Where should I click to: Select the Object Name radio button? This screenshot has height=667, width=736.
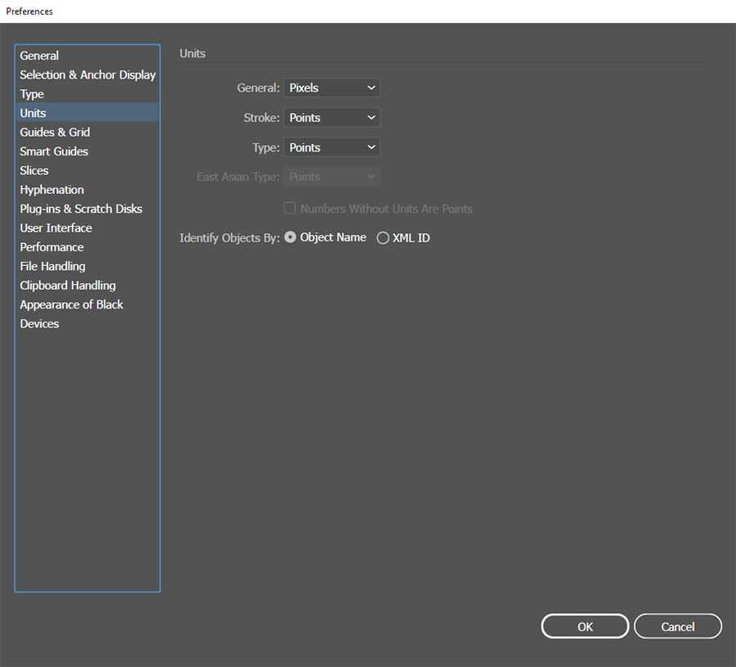(290, 237)
